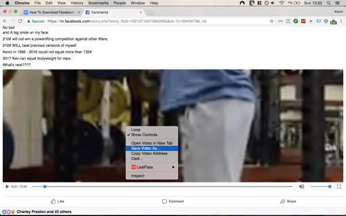Viewport: 346px width, 216px height.
Task: Click the green checkmark extension icon
Action: point(296,21)
